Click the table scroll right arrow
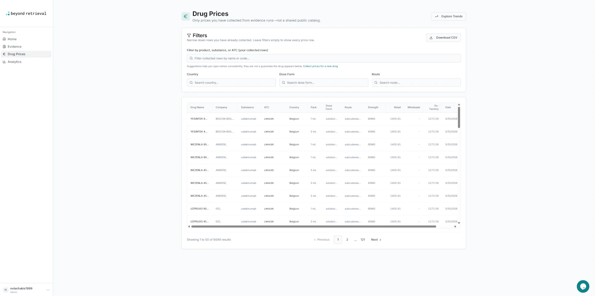 [x=455, y=227]
